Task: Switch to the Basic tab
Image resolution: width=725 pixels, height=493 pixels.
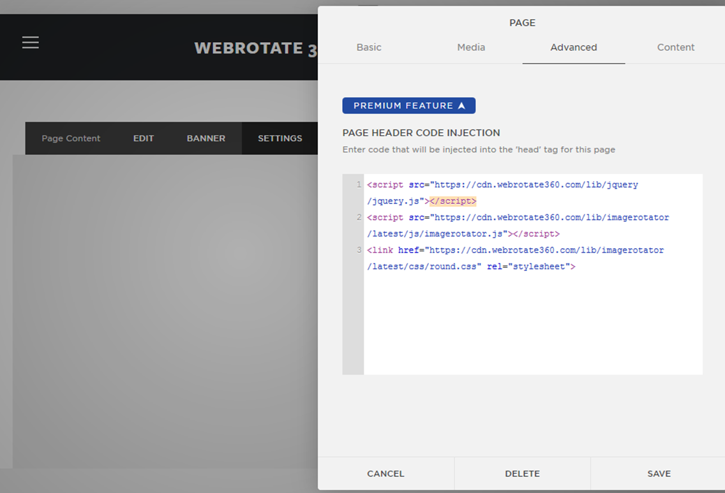Action: tap(369, 47)
